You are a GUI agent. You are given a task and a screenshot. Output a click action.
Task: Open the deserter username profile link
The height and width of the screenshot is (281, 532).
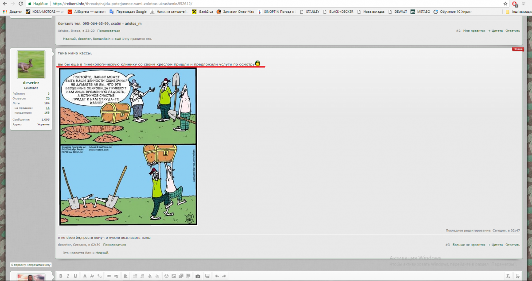[31, 83]
